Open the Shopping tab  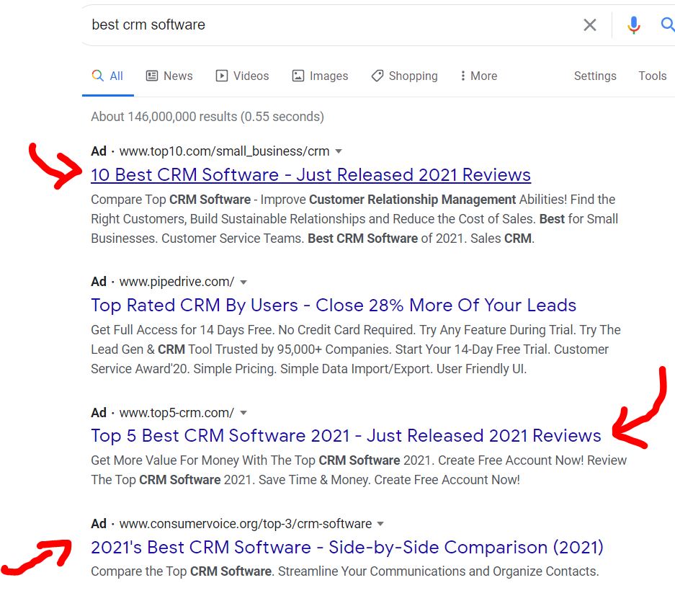404,76
